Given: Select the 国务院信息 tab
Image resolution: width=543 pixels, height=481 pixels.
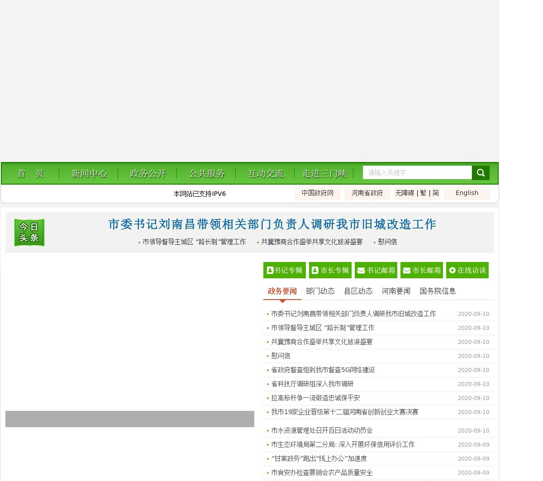Looking at the screenshot, I should pos(438,291).
